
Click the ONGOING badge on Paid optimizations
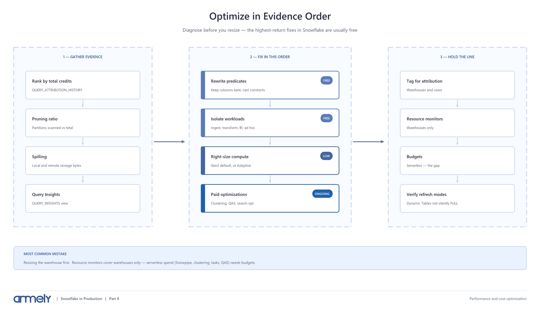pos(322,194)
